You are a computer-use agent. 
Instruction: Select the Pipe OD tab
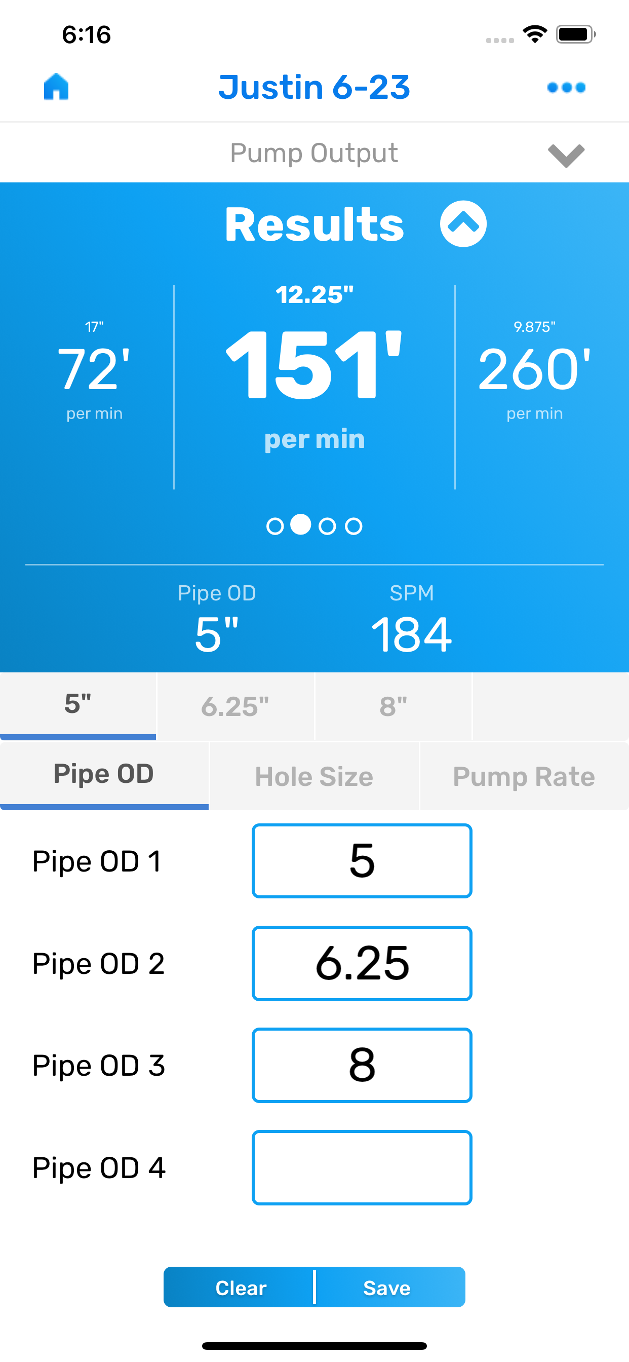click(104, 774)
